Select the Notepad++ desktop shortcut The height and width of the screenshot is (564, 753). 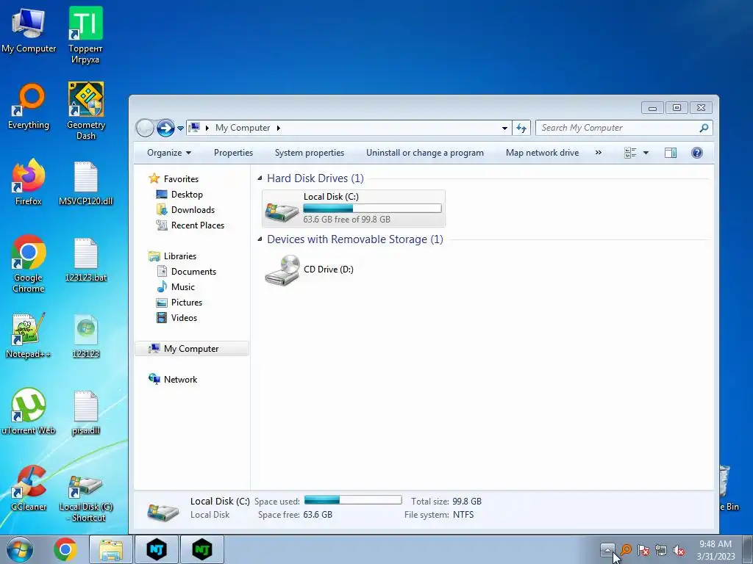point(28,335)
